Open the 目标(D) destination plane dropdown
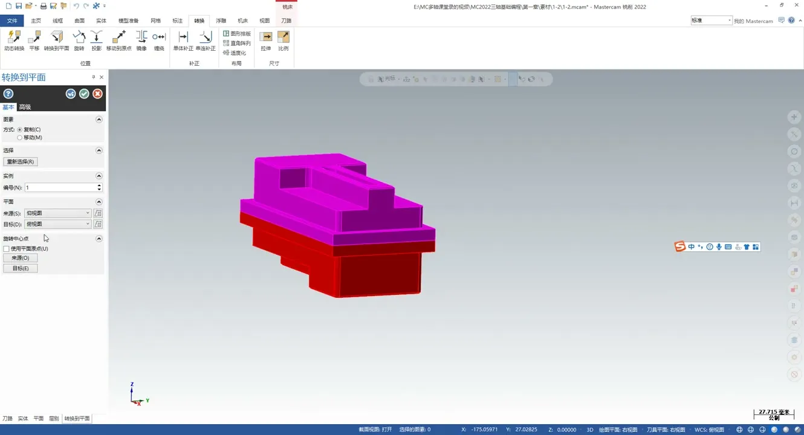This screenshot has width=804, height=435. click(57, 224)
